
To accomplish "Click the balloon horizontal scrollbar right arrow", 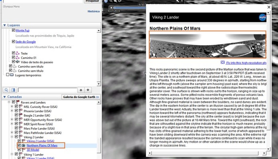I will [x=264, y=153].
